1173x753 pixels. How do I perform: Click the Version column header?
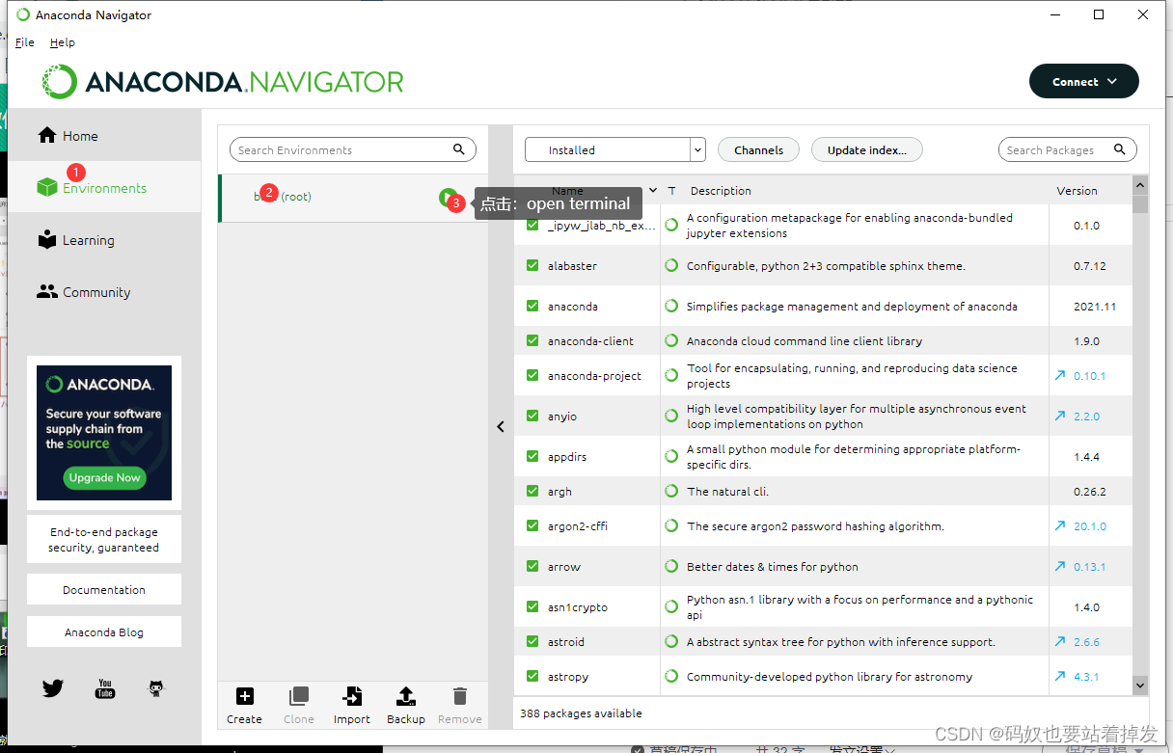(1077, 191)
